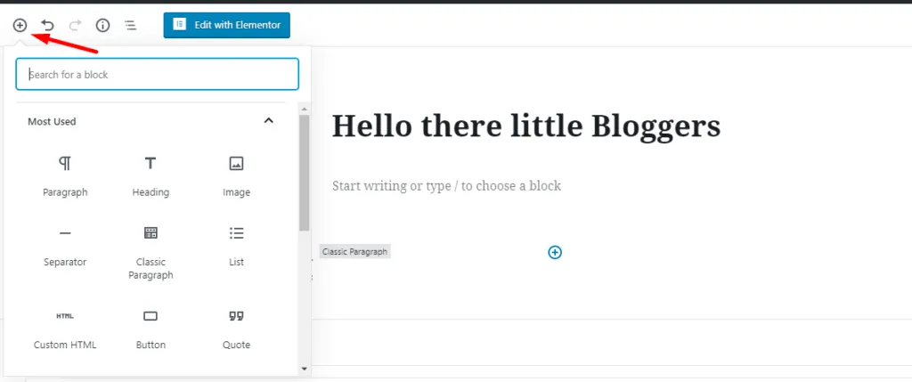912x382 pixels.
Task: Click the Add block plus icon in toolbar
Action: click(20, 25)
